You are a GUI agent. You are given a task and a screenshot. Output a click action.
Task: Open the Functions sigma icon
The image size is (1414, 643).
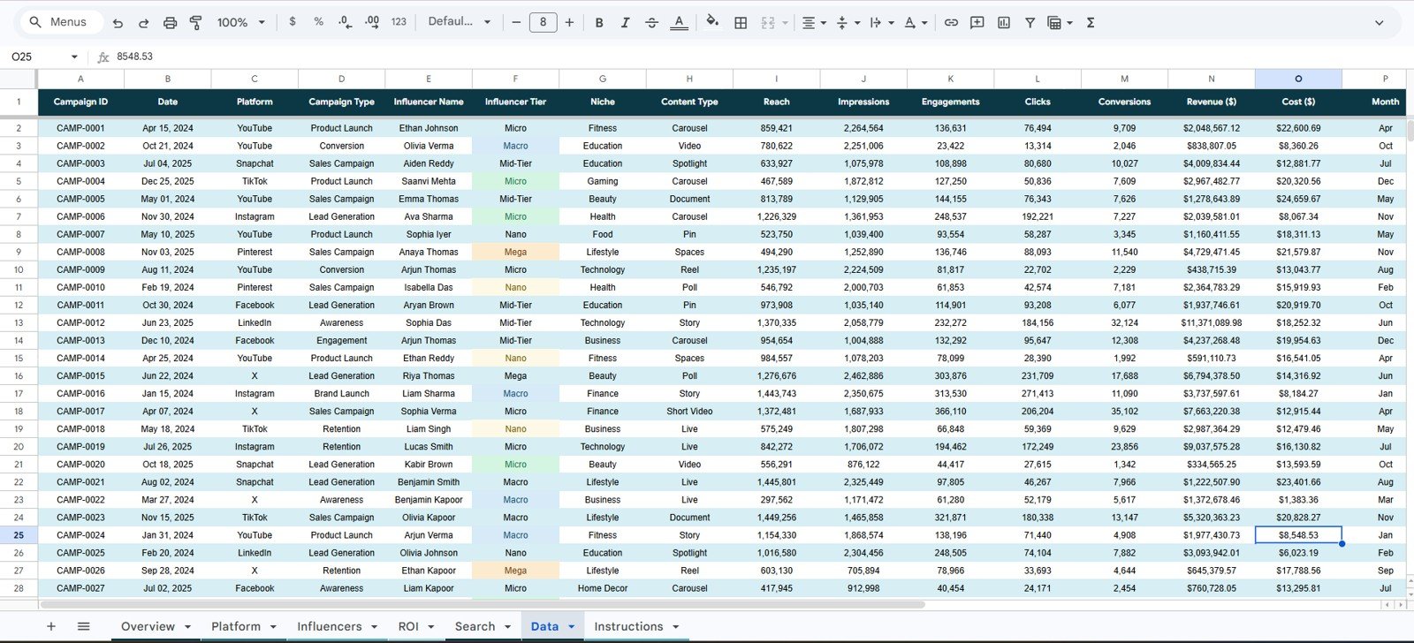[1091, 23]
